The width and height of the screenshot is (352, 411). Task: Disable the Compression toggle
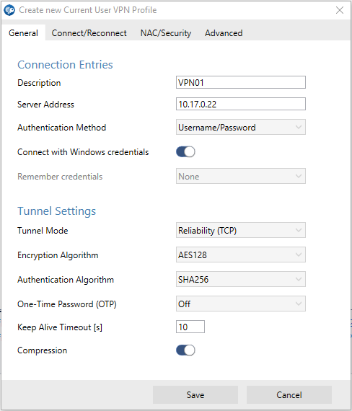185,350
